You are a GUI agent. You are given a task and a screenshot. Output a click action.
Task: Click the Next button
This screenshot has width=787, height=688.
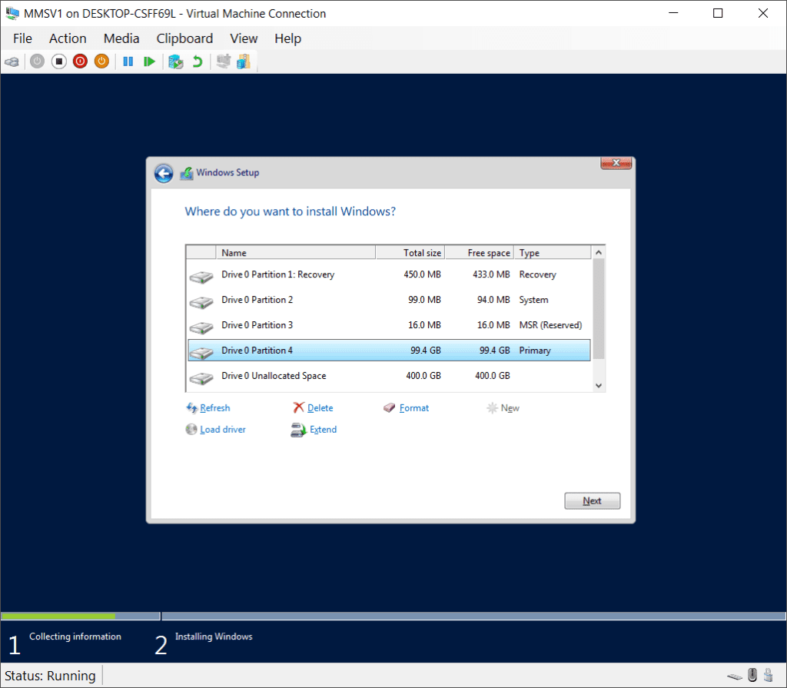coord(593,500)
